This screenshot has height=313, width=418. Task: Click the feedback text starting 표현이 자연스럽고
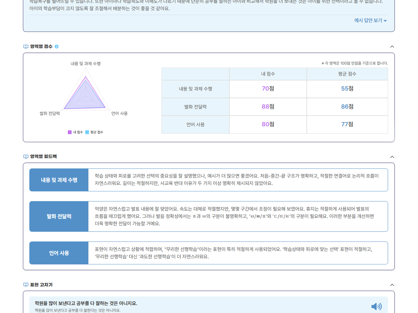tap(233, 253)
